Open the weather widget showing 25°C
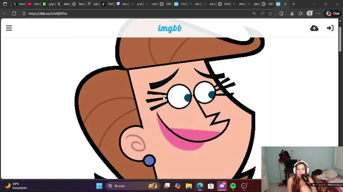Viewport: 343px width, 192px height. [16, 186]
